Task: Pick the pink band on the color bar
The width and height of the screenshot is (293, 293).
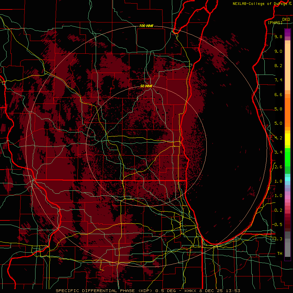Action: click(287, 197)
